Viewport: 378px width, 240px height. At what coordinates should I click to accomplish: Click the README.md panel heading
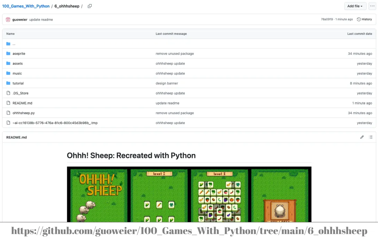[x=16, y=137]
